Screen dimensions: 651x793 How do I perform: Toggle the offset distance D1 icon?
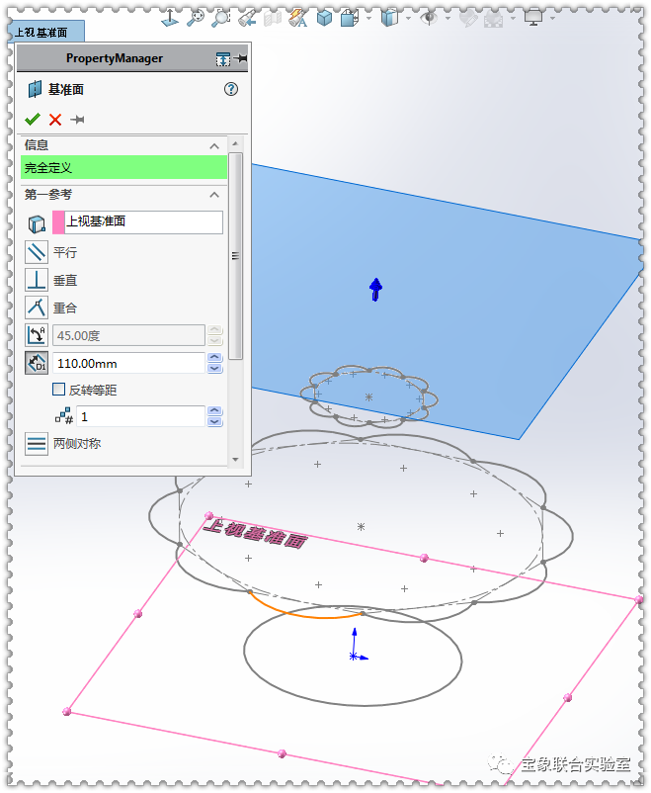click(37, 363)
